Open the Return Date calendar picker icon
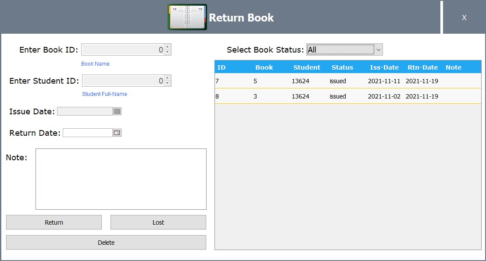The image size is (486, 261). click(117, 133)
